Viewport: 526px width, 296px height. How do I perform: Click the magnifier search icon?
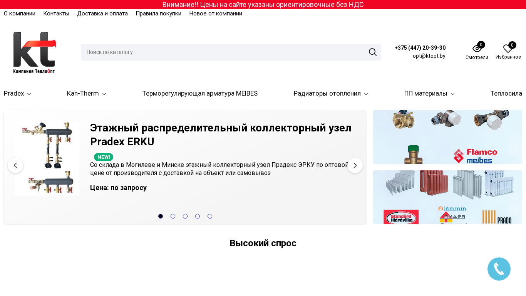point(373,52)
